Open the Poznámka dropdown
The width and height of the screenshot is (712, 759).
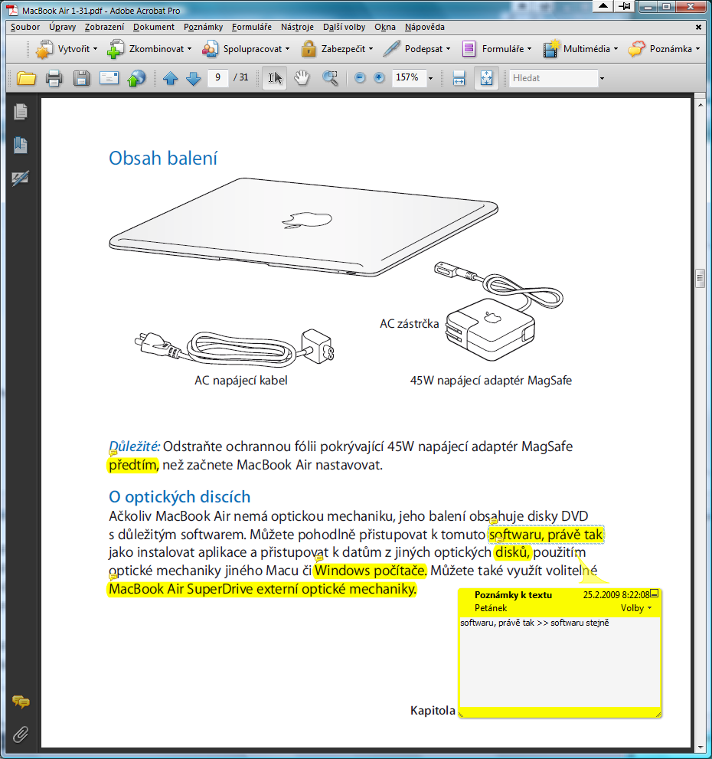664,49
